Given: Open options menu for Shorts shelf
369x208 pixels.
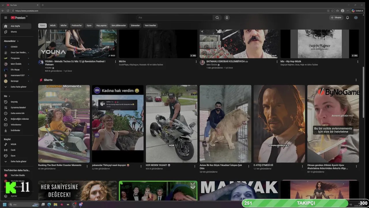Looking at the screenshot, I should click(356, 80).
